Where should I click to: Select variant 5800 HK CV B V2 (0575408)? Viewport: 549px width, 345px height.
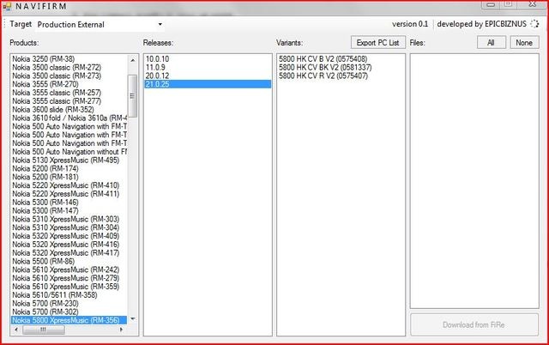pos(323,58)
